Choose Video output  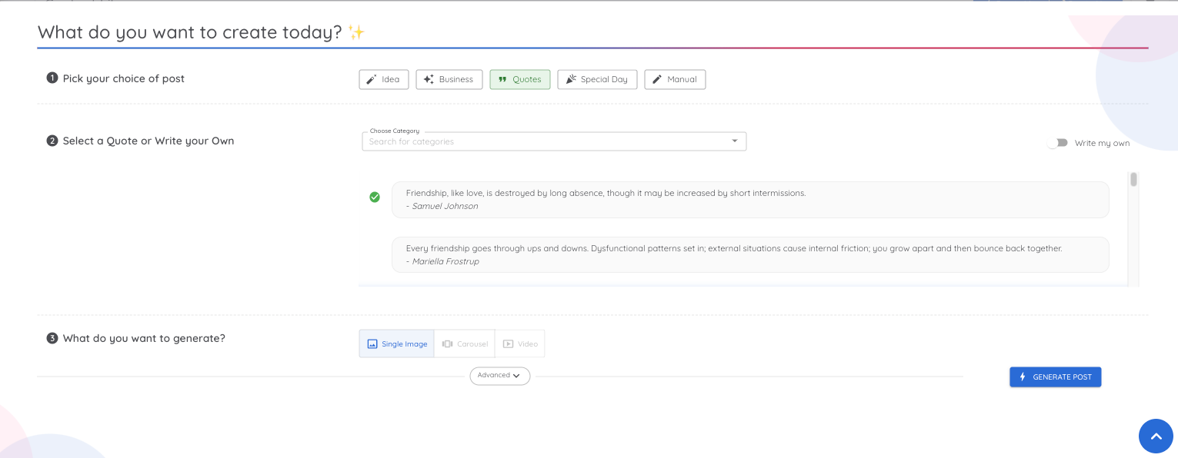coord(520,343)
